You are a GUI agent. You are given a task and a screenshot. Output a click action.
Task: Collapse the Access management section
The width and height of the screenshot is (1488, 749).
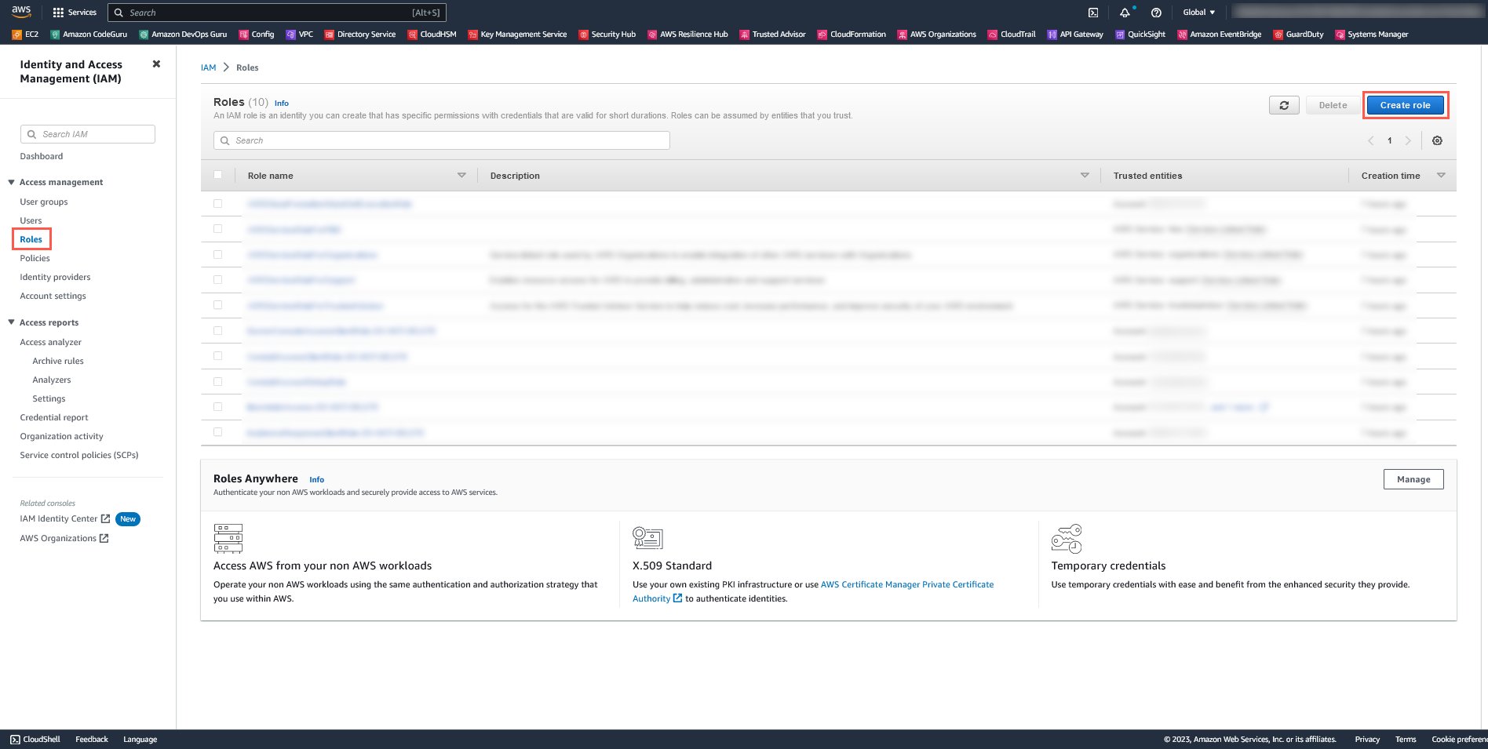pyautogui.click(x=11, y=182)
